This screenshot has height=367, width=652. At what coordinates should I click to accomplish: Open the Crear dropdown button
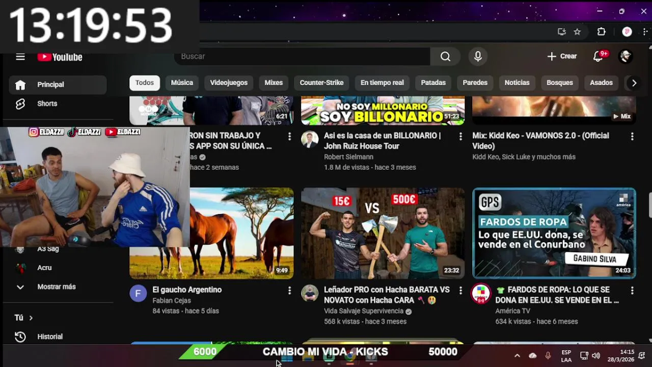[562, 57]
